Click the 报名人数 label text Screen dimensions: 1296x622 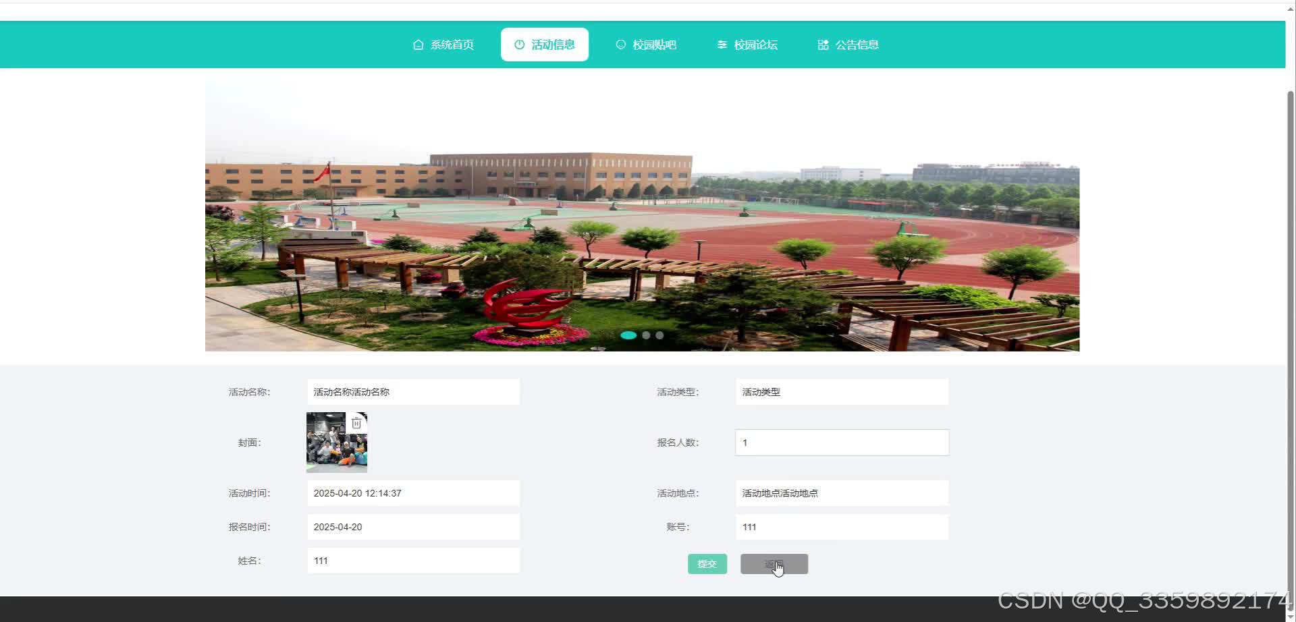678,443
